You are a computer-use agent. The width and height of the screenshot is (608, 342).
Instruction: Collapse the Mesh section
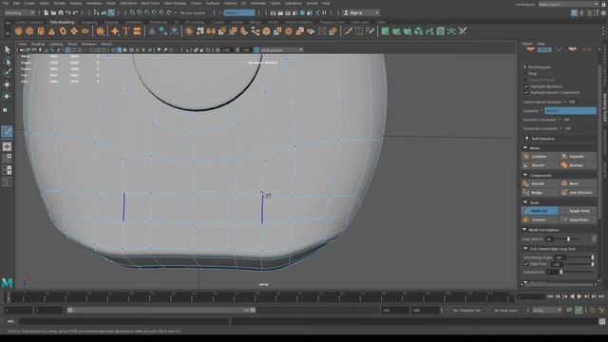point(525,148)
